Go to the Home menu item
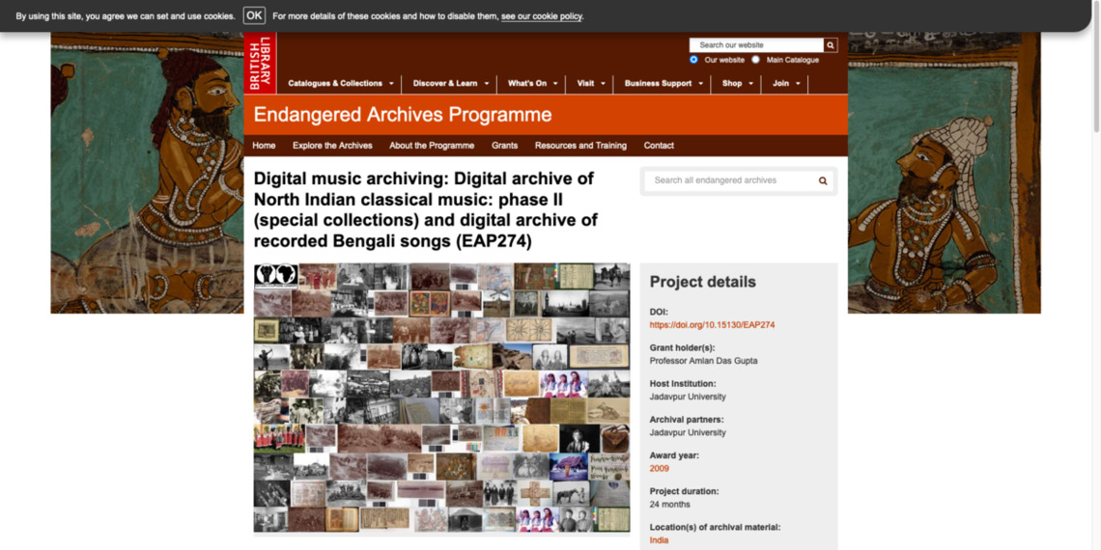The height and width of the screenshot is (550, 1101). click(x=264, y=146)
